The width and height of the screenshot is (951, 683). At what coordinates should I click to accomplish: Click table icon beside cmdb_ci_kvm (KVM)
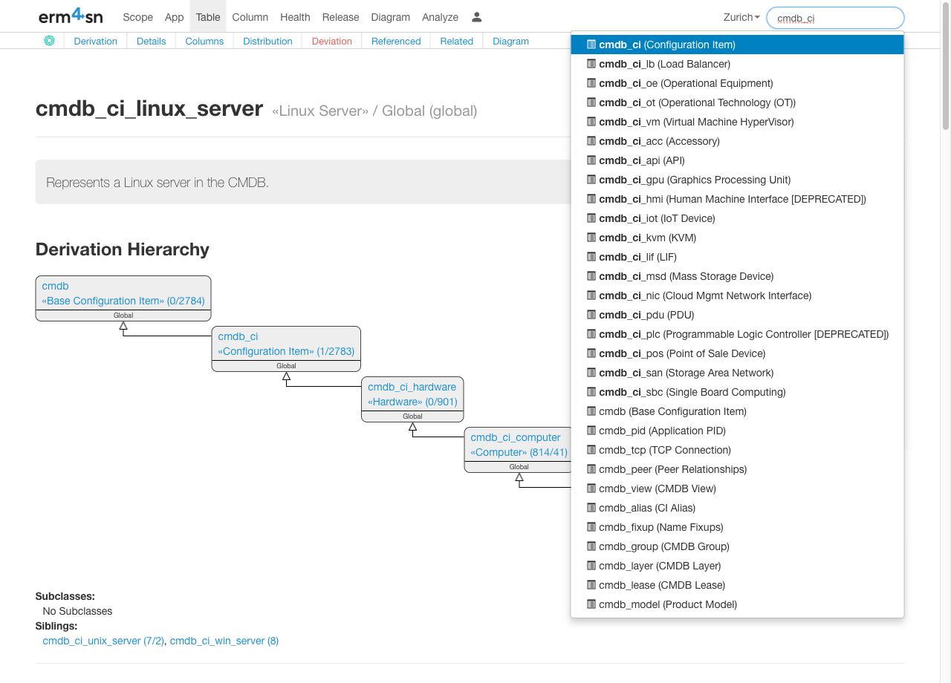point(591,238)
